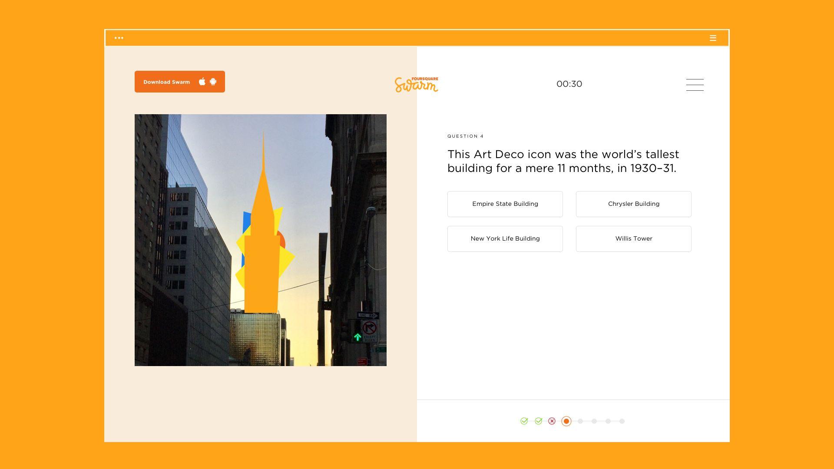Screen dimensions: 834x469
Task: Pick New York Life Building option
Action: [505, 239]
